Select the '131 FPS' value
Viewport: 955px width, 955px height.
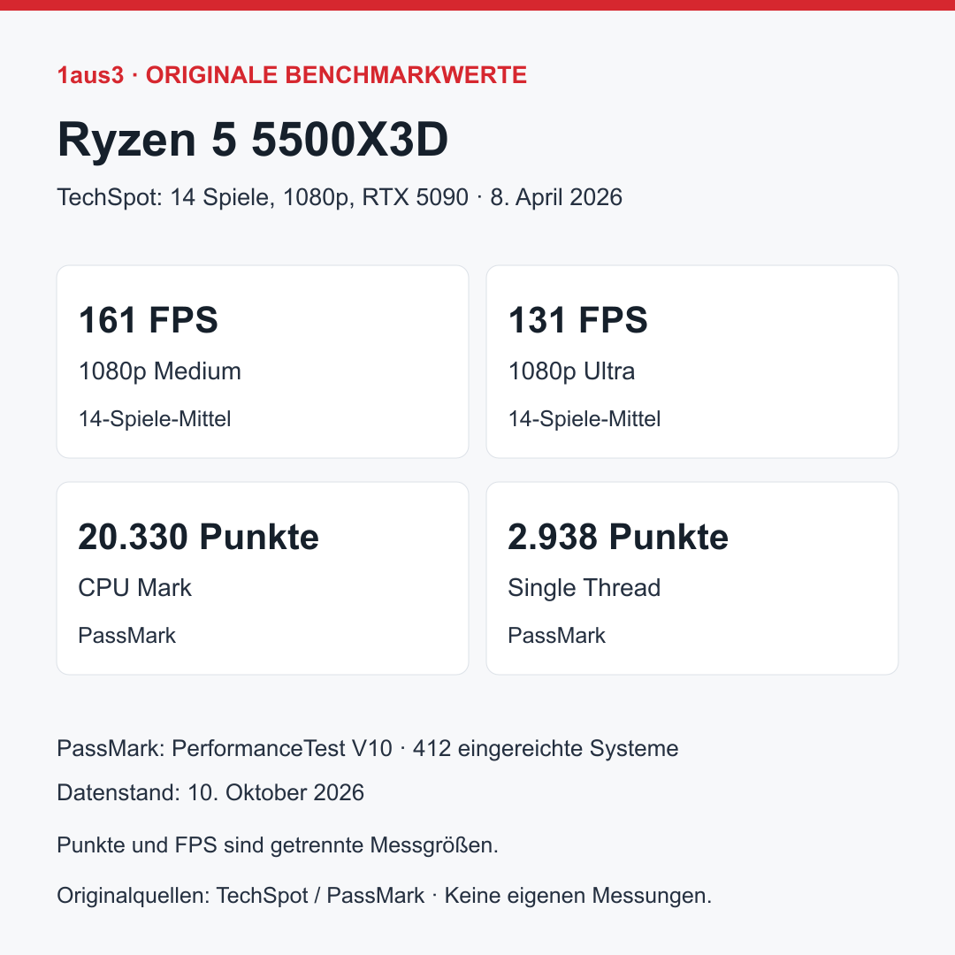pos(578,320)
